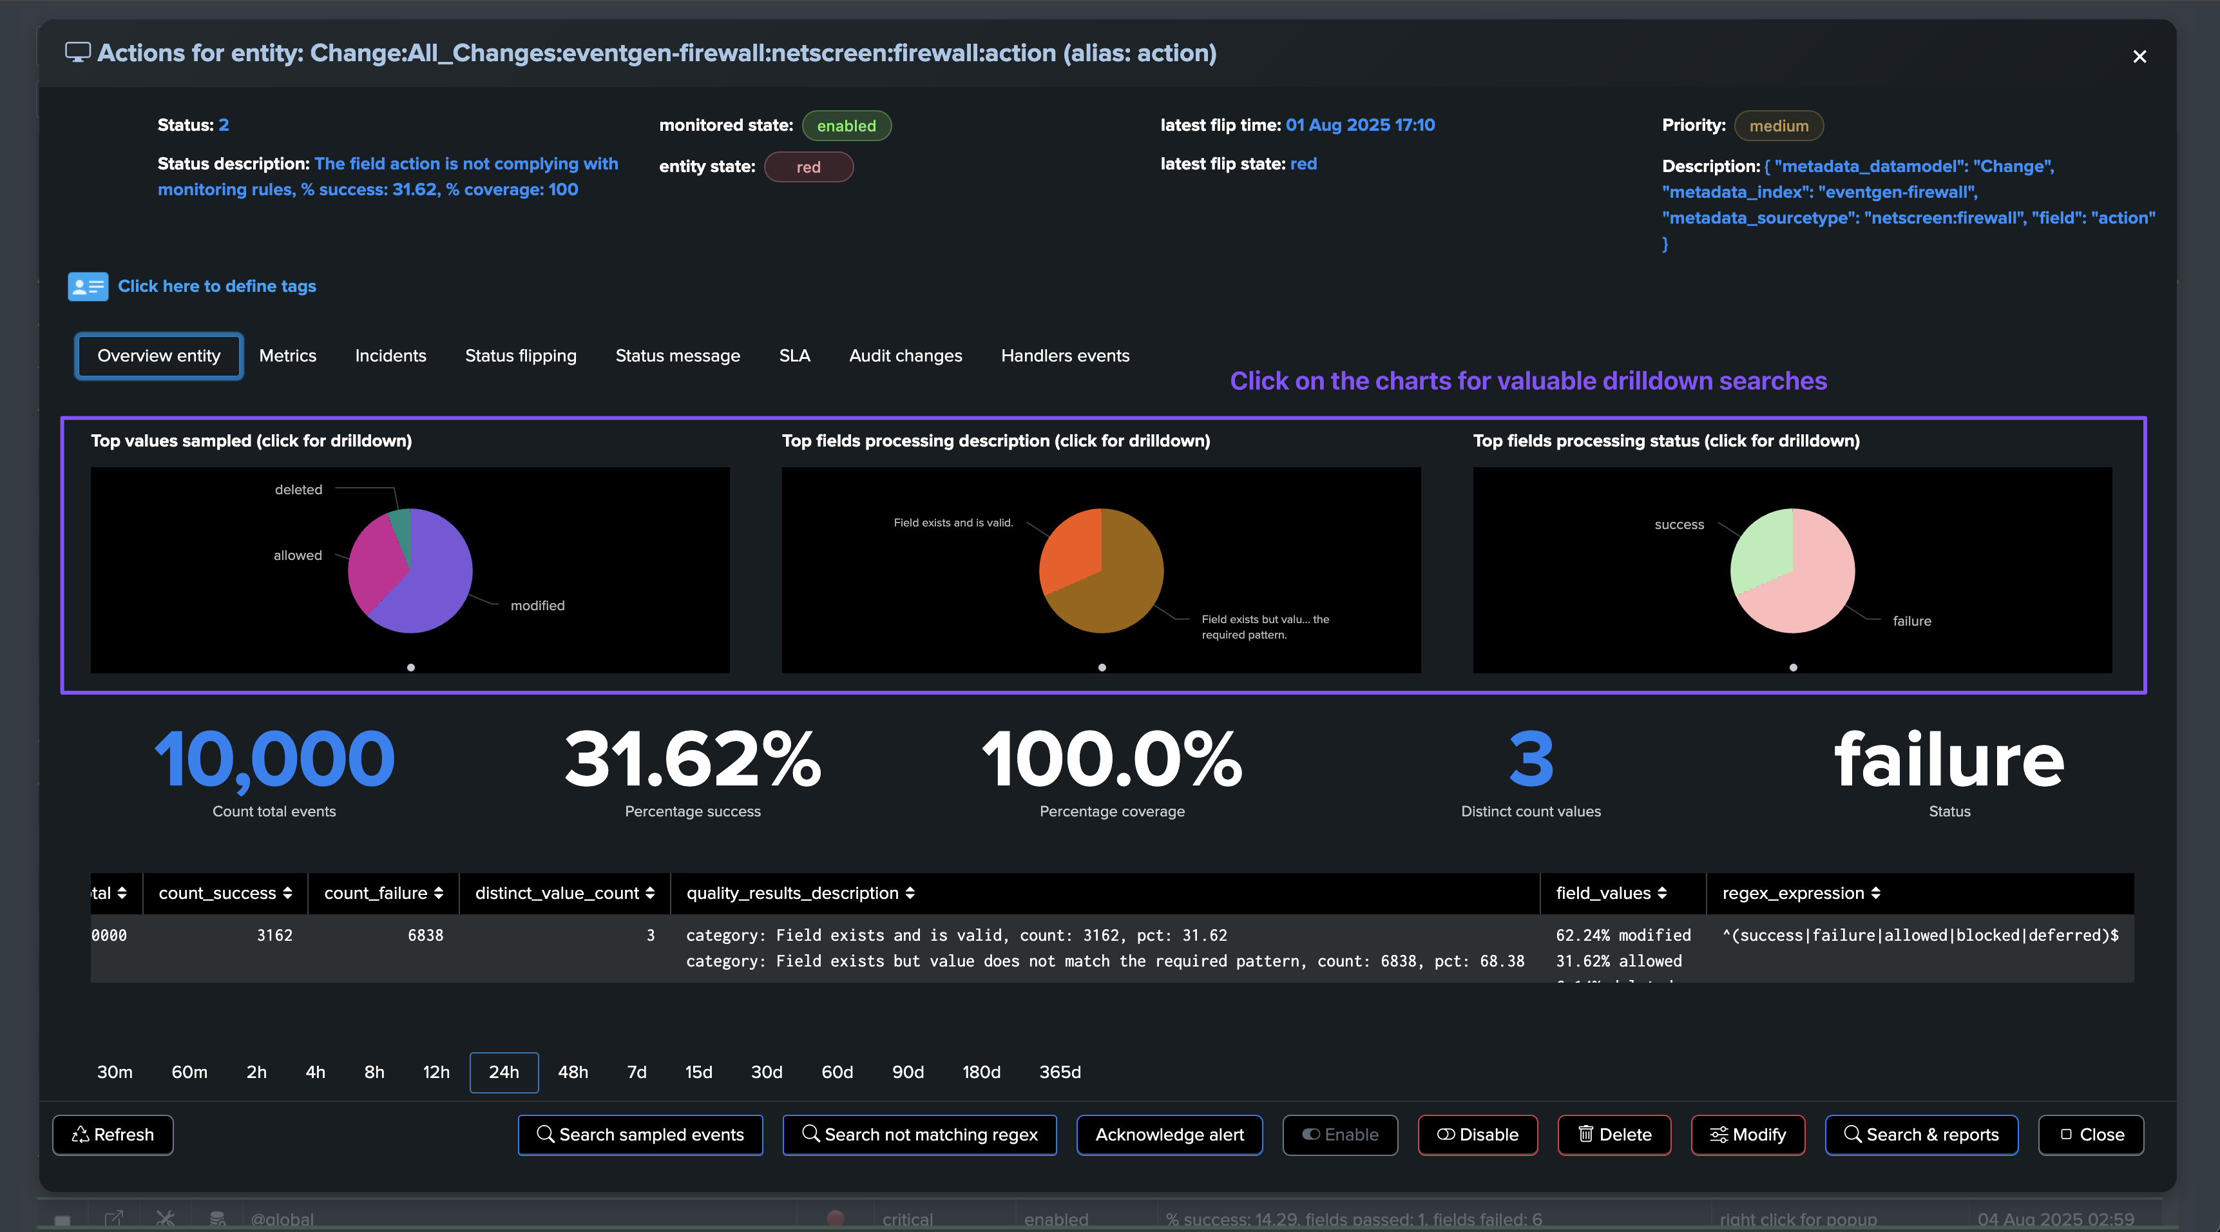The height and width of the screenshot is (1232, 2220).
Task: Select the 4h time range
Action: click(x=316, y=1072)
